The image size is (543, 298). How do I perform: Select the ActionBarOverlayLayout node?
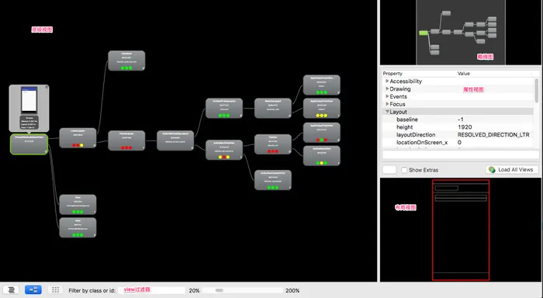pos(175,140)
